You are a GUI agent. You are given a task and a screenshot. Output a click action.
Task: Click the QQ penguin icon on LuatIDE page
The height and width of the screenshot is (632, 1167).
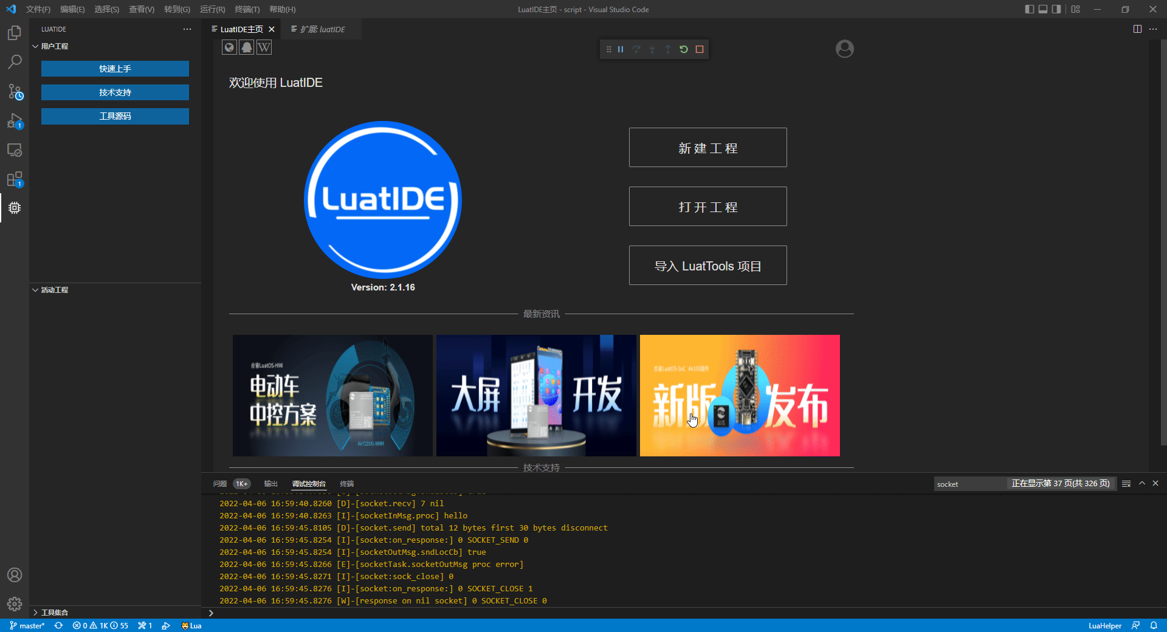(x=246, y=47)
